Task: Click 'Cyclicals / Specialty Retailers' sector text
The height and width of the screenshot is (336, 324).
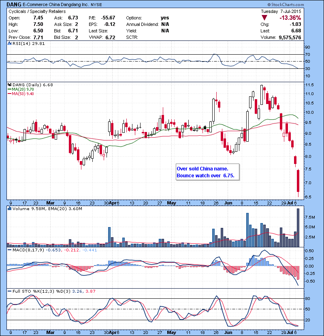Action: 37,11
